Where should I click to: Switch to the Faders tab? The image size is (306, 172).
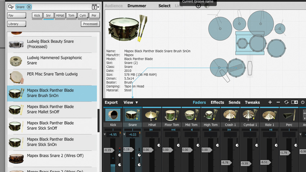click(199, 103)
